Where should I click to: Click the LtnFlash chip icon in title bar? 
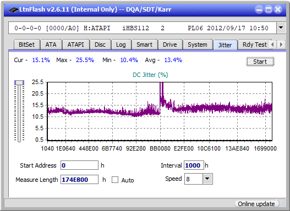click(x=14, y=9)
